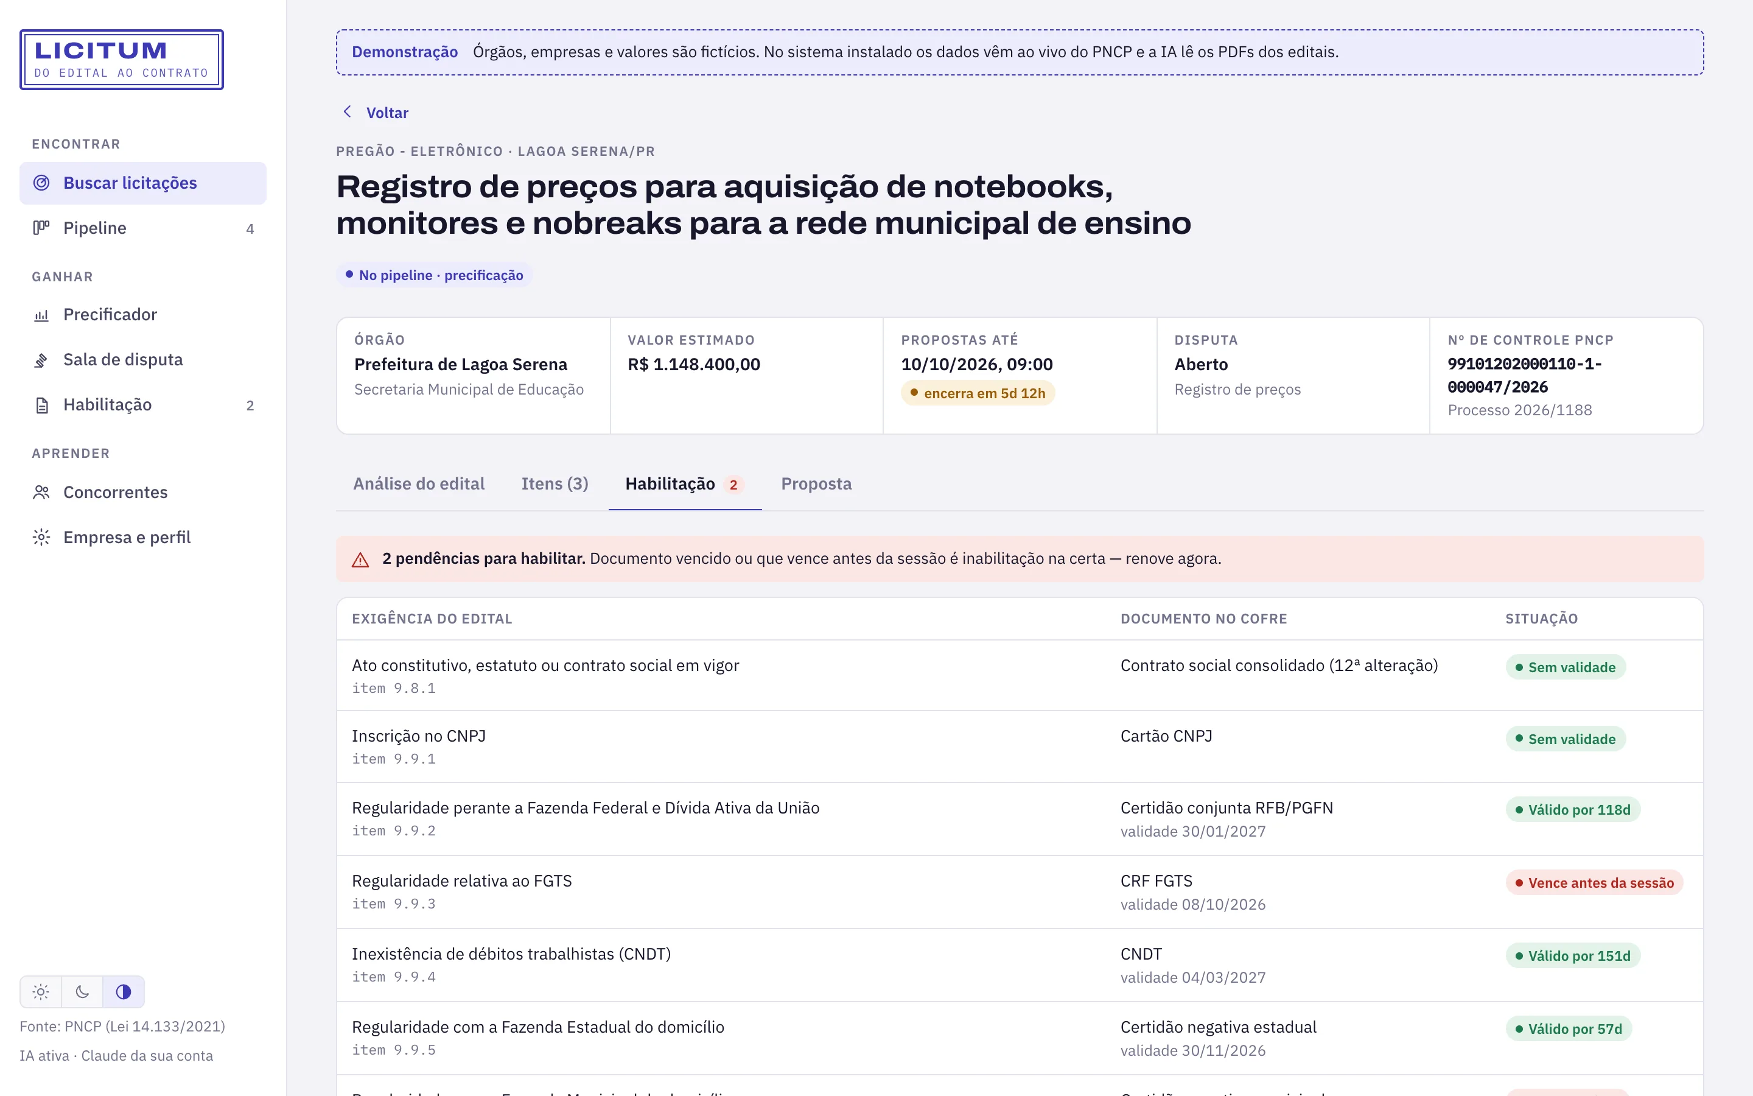Click Válido por 118d status badge
Viewport: 1753px width, 1096px height.
1573,810
